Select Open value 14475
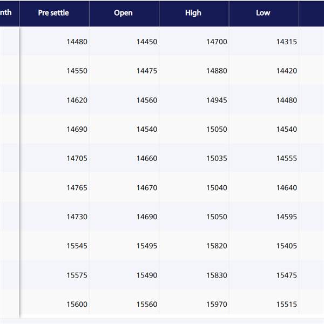The width and height of the screenshot is (324, 324). click(x=147, y=71)
